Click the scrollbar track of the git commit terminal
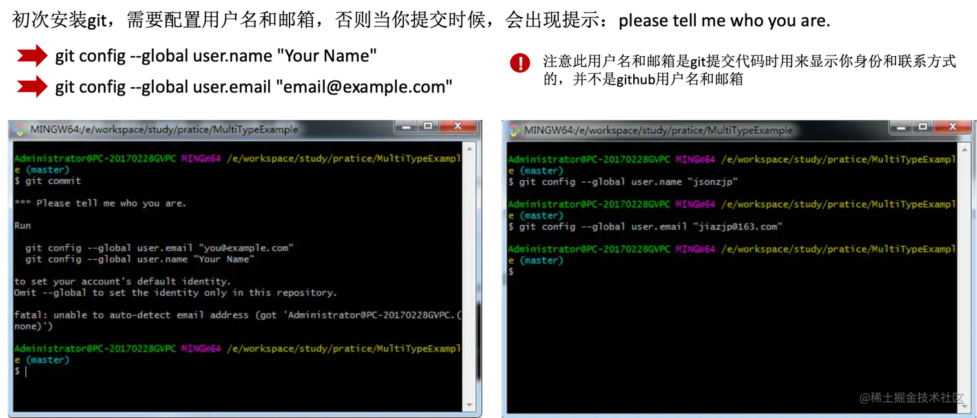977x418 pixels. pos(470,278)
